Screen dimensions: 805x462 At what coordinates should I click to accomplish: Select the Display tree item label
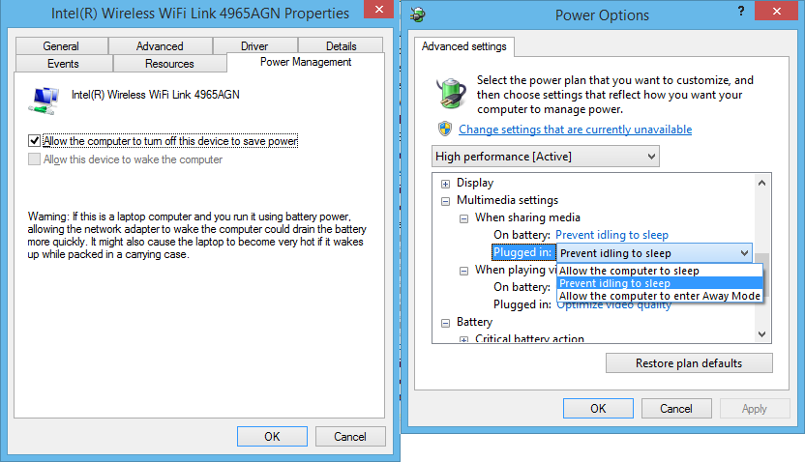[x=475, y=183]
